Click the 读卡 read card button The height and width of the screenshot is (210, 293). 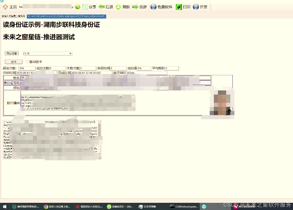pos(14,62)
